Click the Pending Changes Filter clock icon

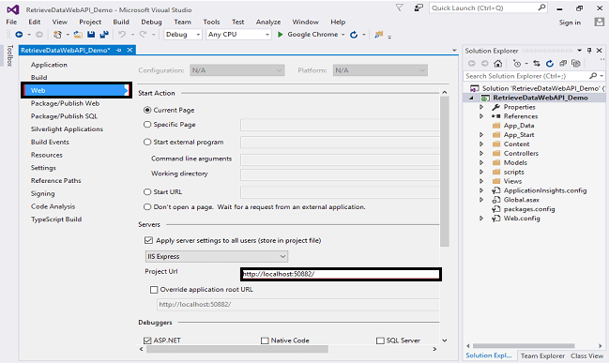click(517, 63)
